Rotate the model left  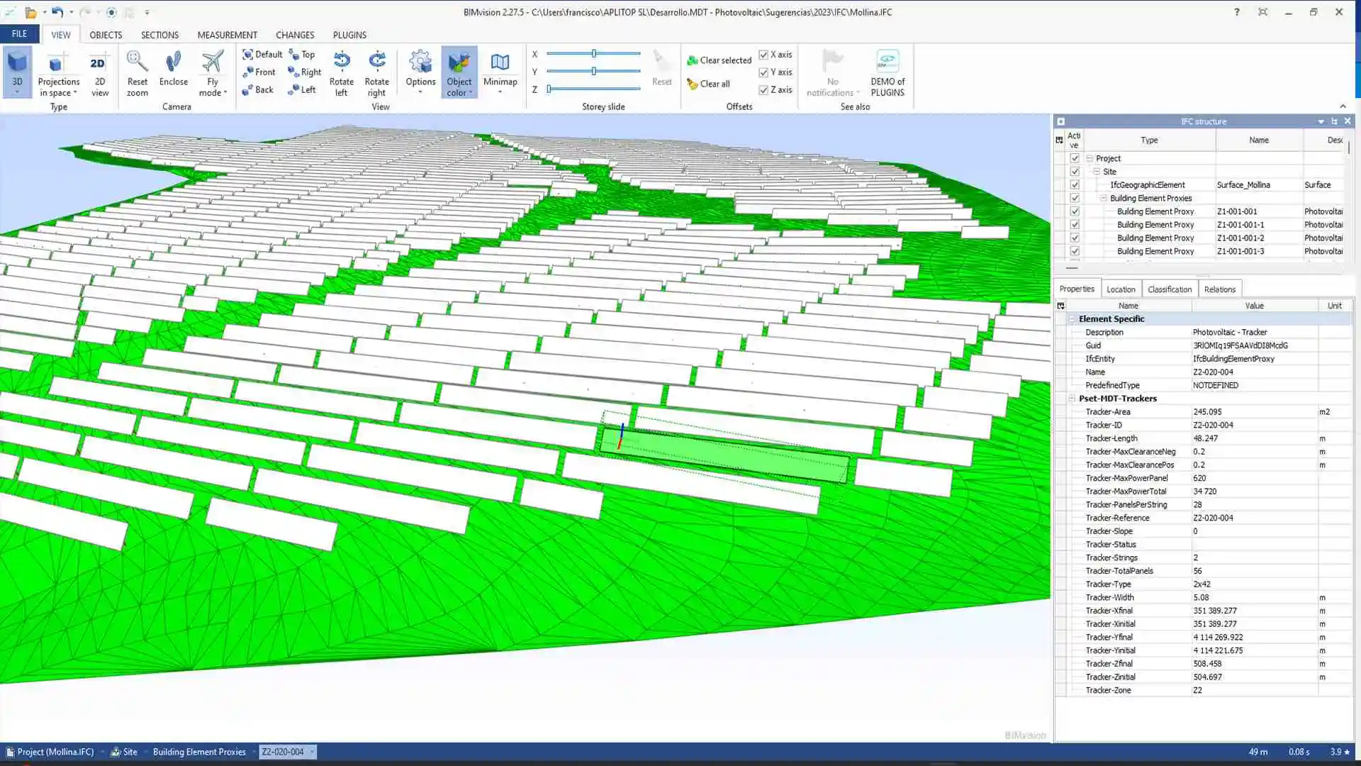[341, 72]
